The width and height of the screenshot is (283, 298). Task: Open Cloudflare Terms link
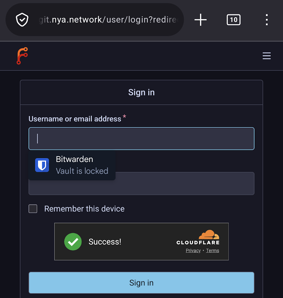point(212,251)
